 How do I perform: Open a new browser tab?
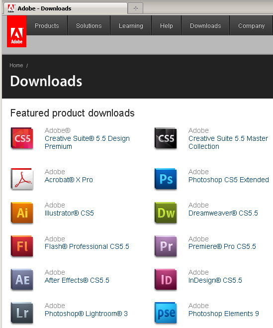tap(135, 8)
